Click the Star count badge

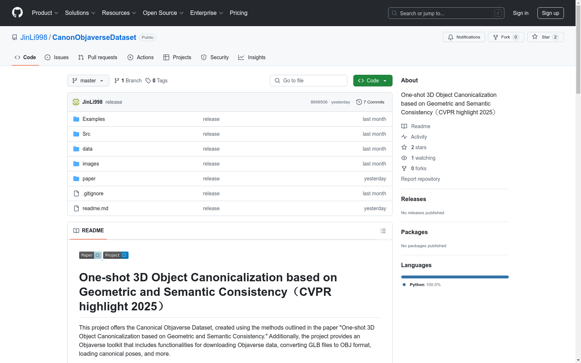tap(555, 37)
